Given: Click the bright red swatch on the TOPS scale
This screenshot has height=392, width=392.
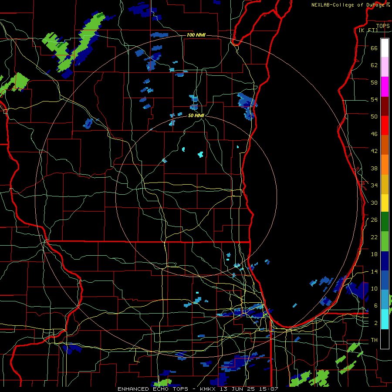Looking at the screenshot, I should point(385,125).
